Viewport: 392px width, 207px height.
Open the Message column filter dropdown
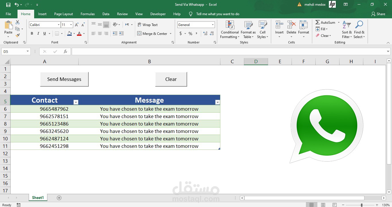pos(218,102)
